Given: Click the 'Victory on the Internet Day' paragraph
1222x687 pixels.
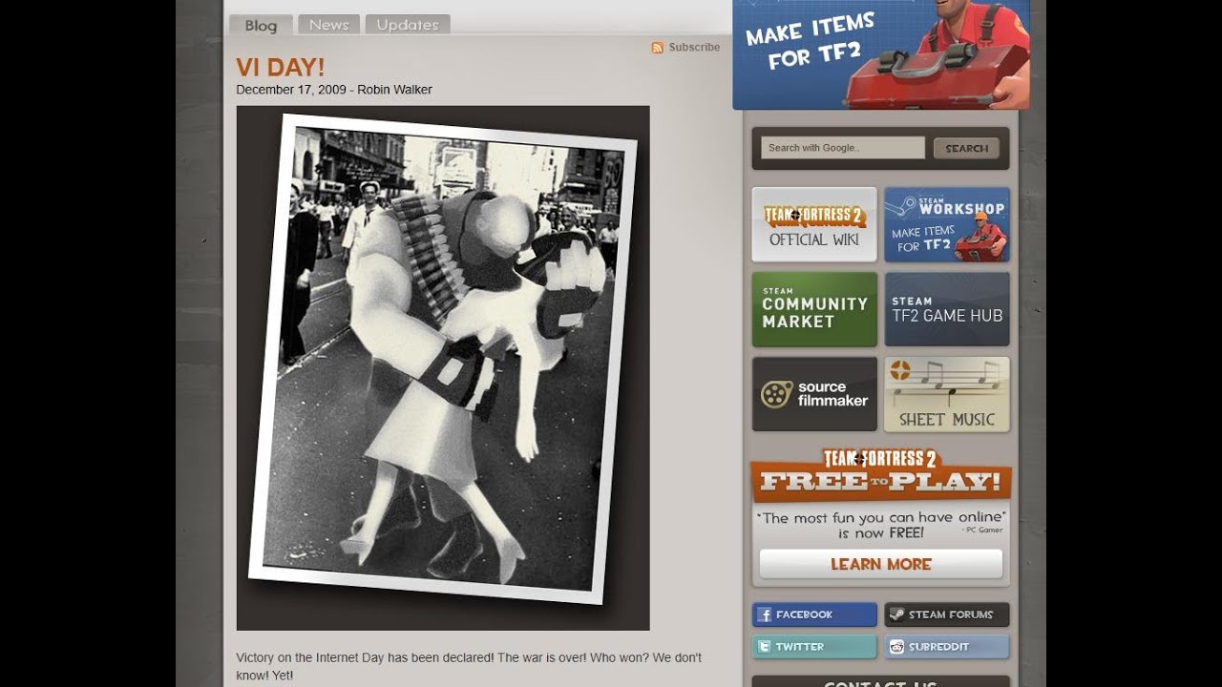Looking at the screenshot, I should click(x=469, y=666).
